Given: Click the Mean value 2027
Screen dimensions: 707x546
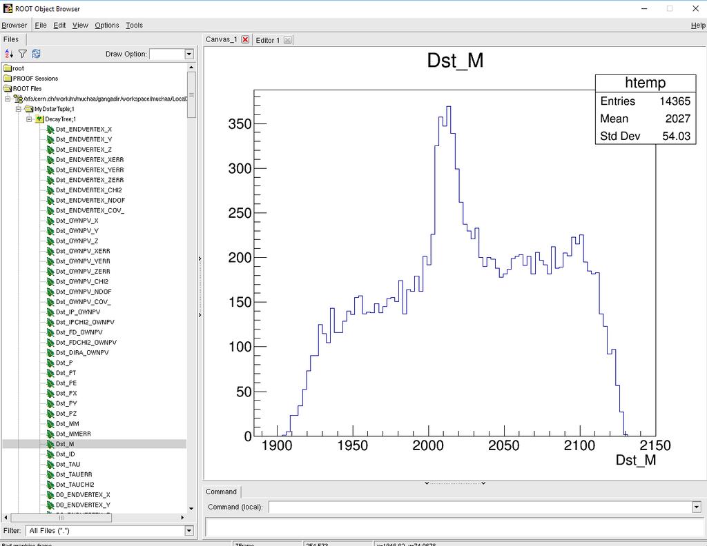Looking at the screenshot, I should (x=678, y=119).
